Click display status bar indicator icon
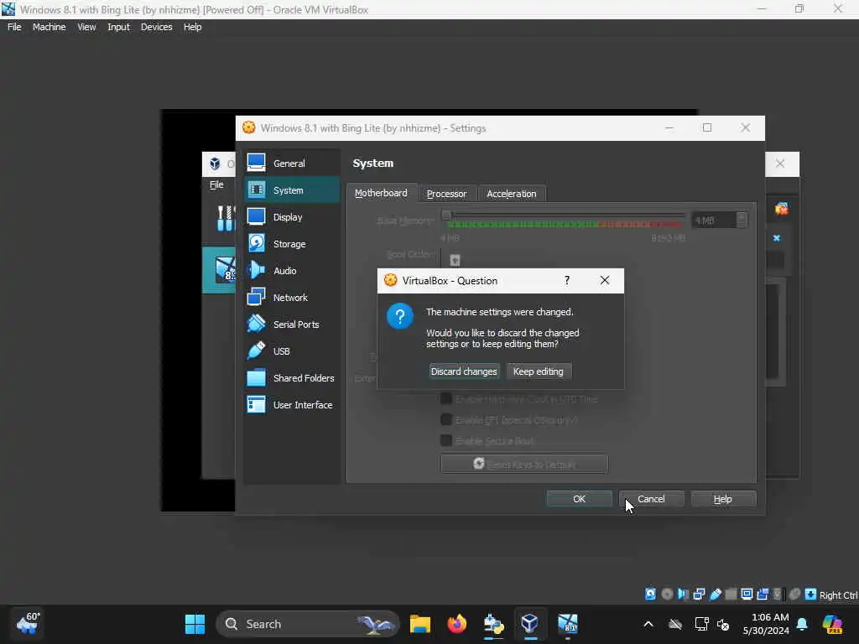The width and height of the screenshot is (859, 644). 747,595
